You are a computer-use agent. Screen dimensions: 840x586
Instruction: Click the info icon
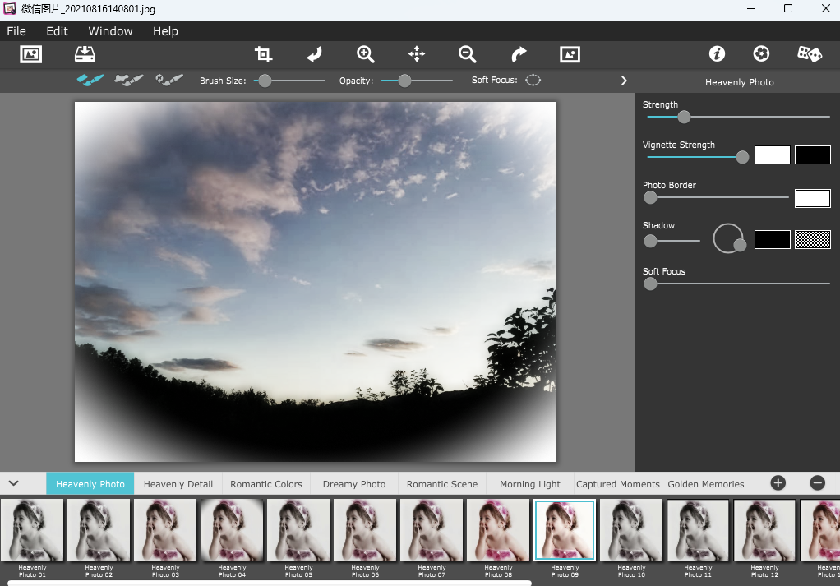pyautogui.click(x=717, y=54)
